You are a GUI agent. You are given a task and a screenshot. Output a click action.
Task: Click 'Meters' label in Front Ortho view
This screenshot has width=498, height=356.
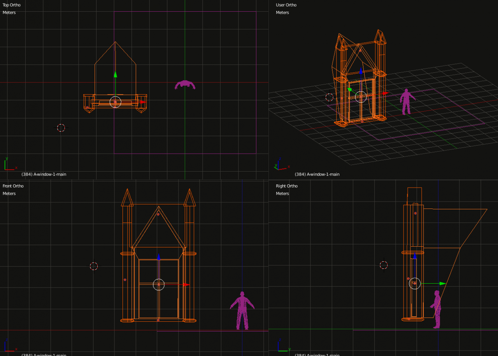point(9,193)
